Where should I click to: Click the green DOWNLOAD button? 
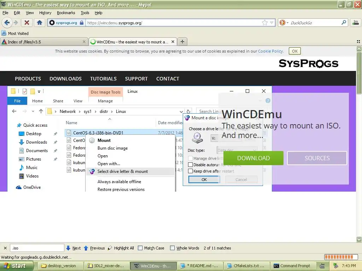253,158
